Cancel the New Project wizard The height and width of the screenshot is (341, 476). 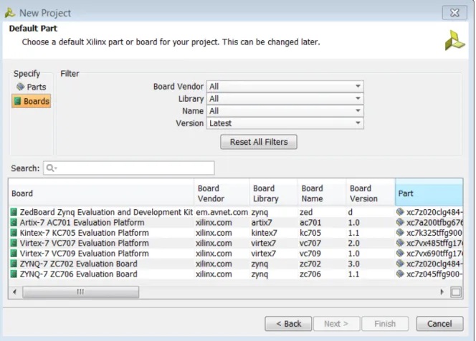point(439,324)
